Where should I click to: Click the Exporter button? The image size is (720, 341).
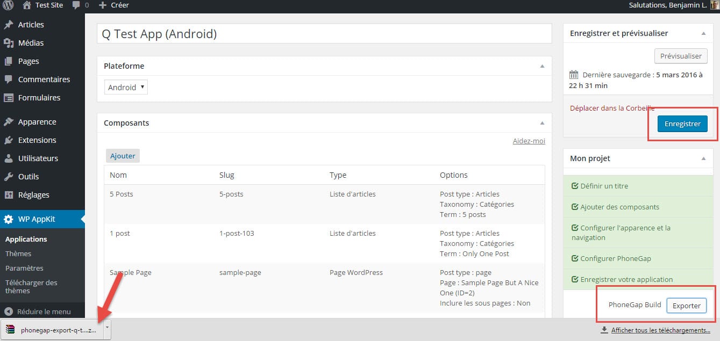pos(686,306)
